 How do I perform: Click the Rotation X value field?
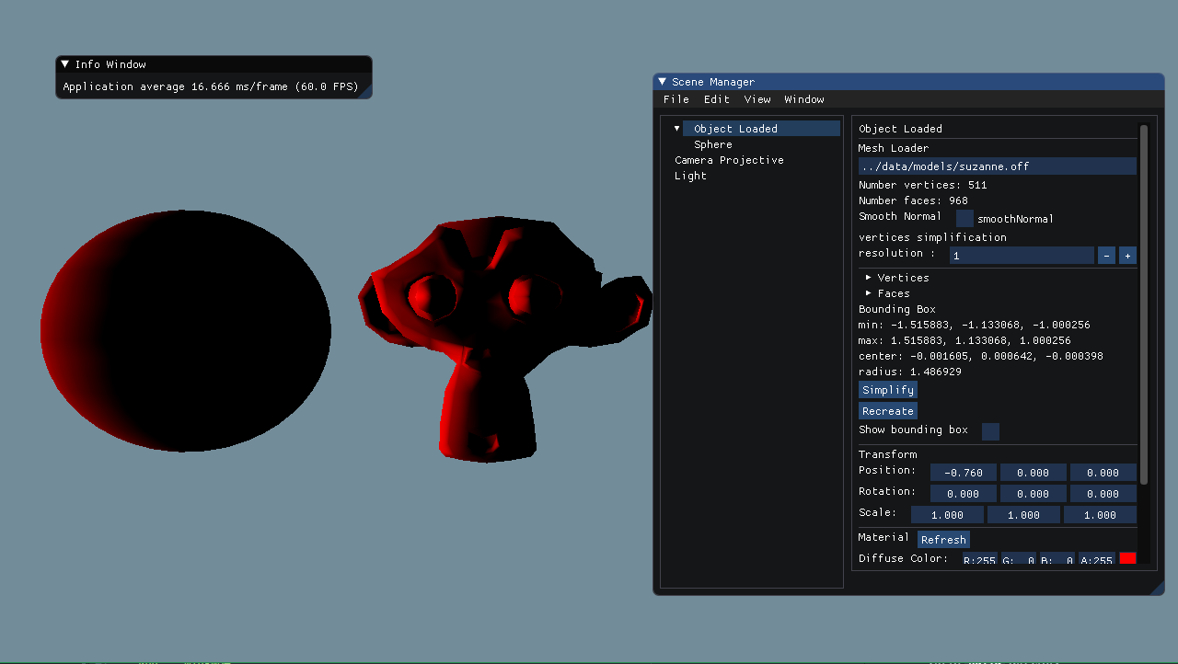pyautogui.click(x=964, y=493)
